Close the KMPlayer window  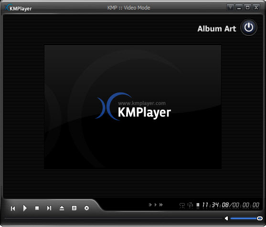click(x=256, y=8)
